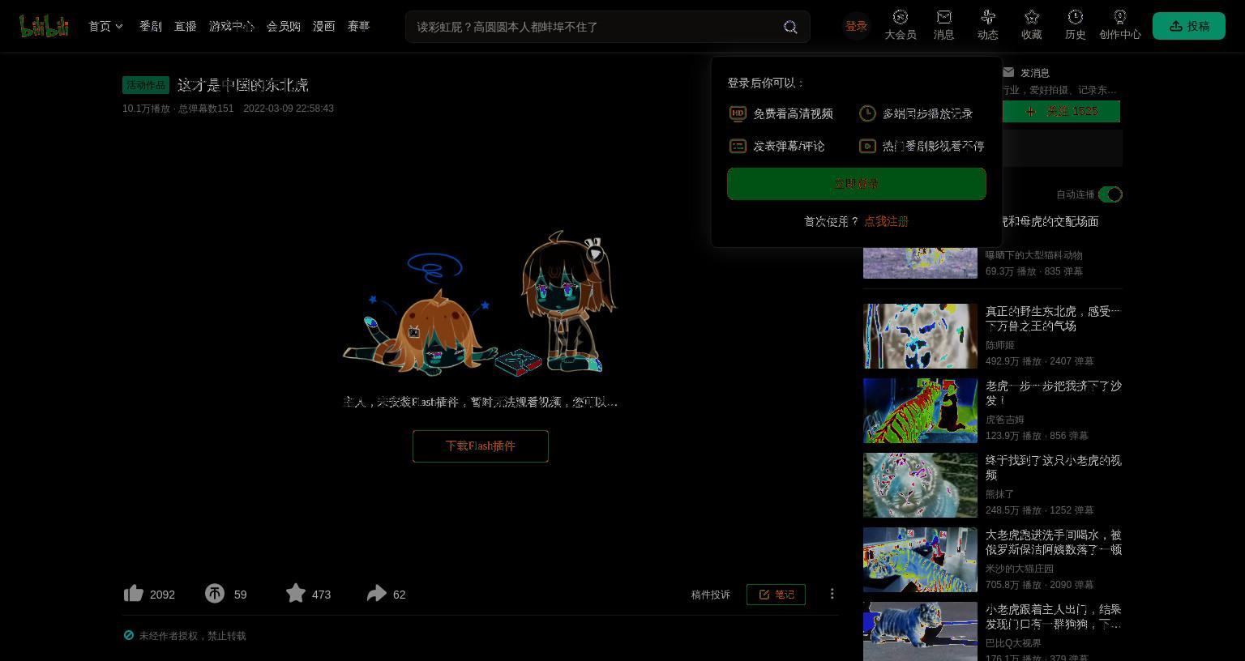The width and height of the screenshot is (1245, 661).
Task: Open uploader 米沙的大猫庄园 profile
Action: [x=1020, y=569]
